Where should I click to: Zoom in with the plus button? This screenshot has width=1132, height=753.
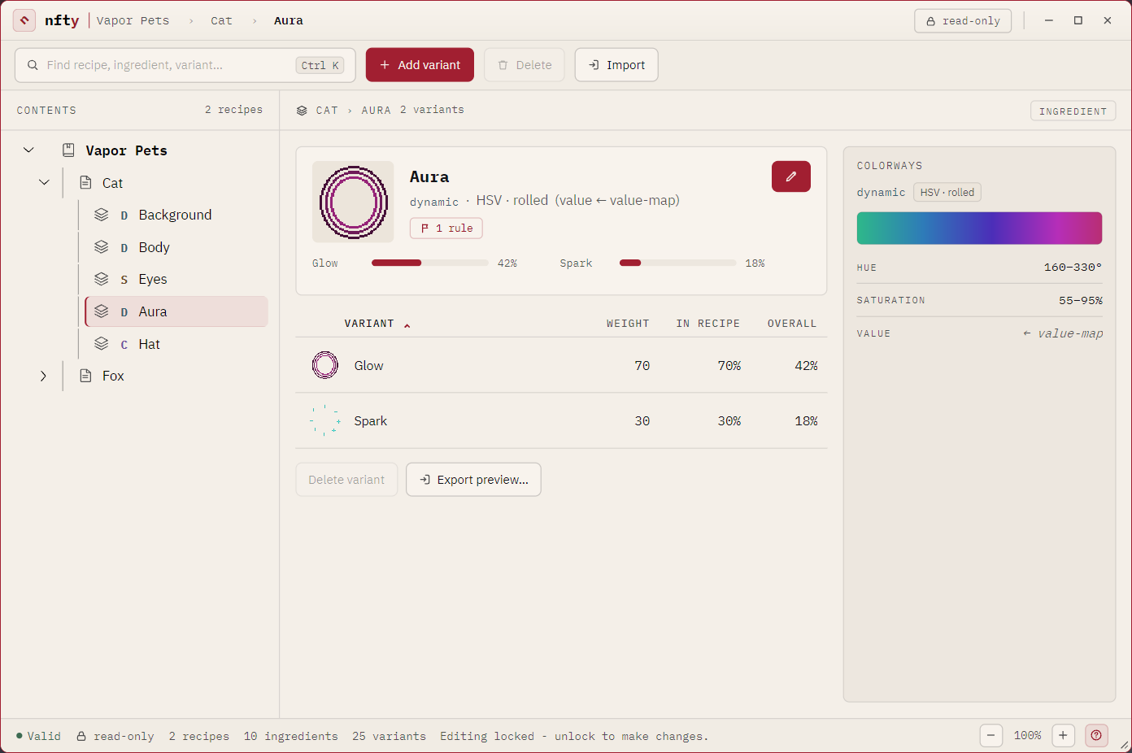coord(1063,736)
